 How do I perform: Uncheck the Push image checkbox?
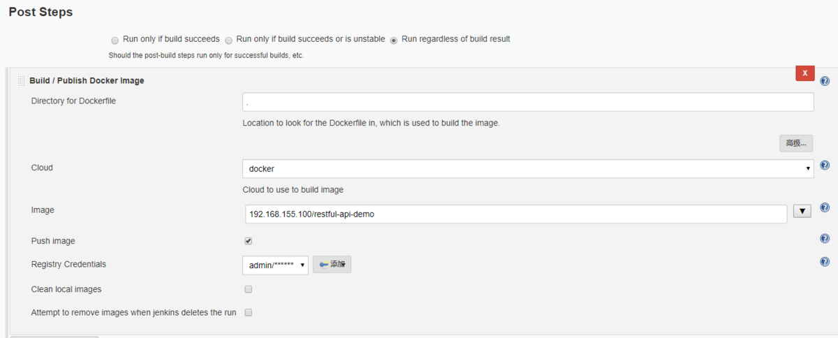[x=248, y=241]
